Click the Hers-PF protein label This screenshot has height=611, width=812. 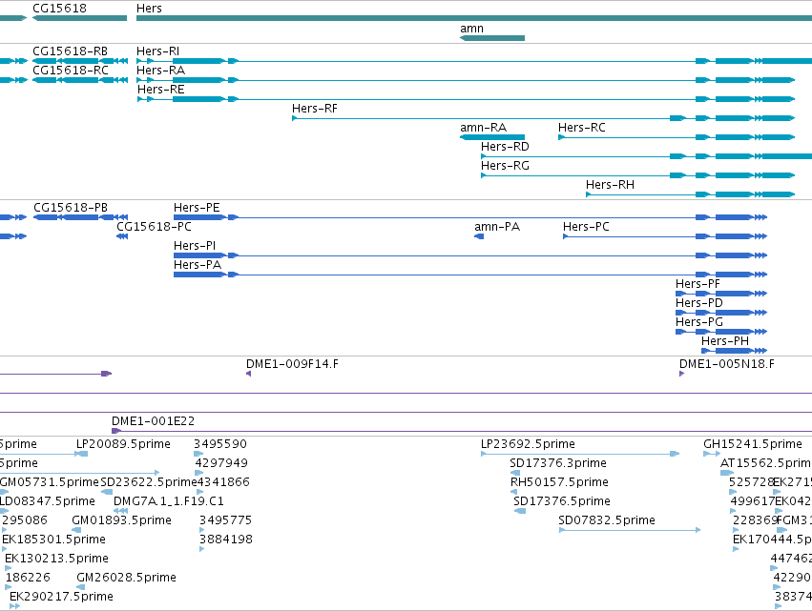click(697, 285)
